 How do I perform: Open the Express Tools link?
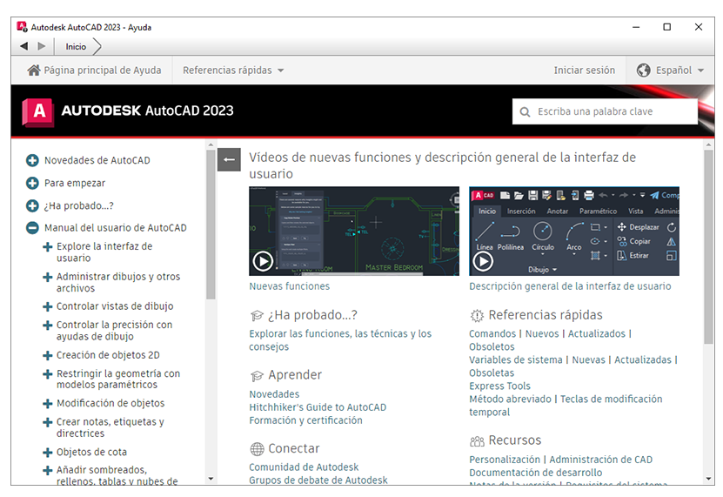pos(499,386)
